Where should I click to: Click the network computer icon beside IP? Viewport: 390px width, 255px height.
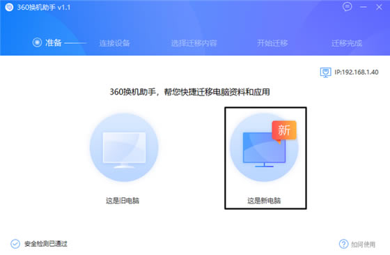325,72
